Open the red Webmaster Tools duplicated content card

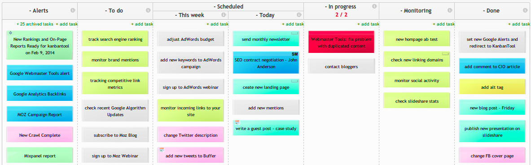(x=341, y=42)
